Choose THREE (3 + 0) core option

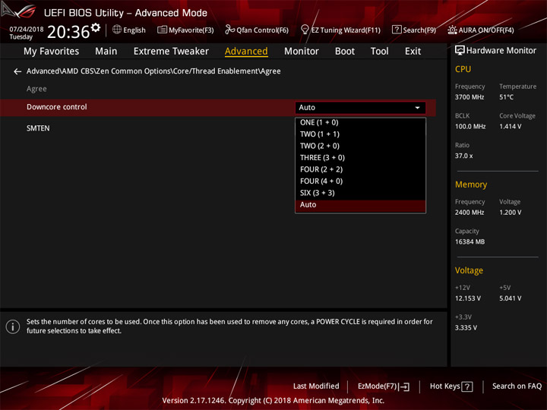point(360,158)
